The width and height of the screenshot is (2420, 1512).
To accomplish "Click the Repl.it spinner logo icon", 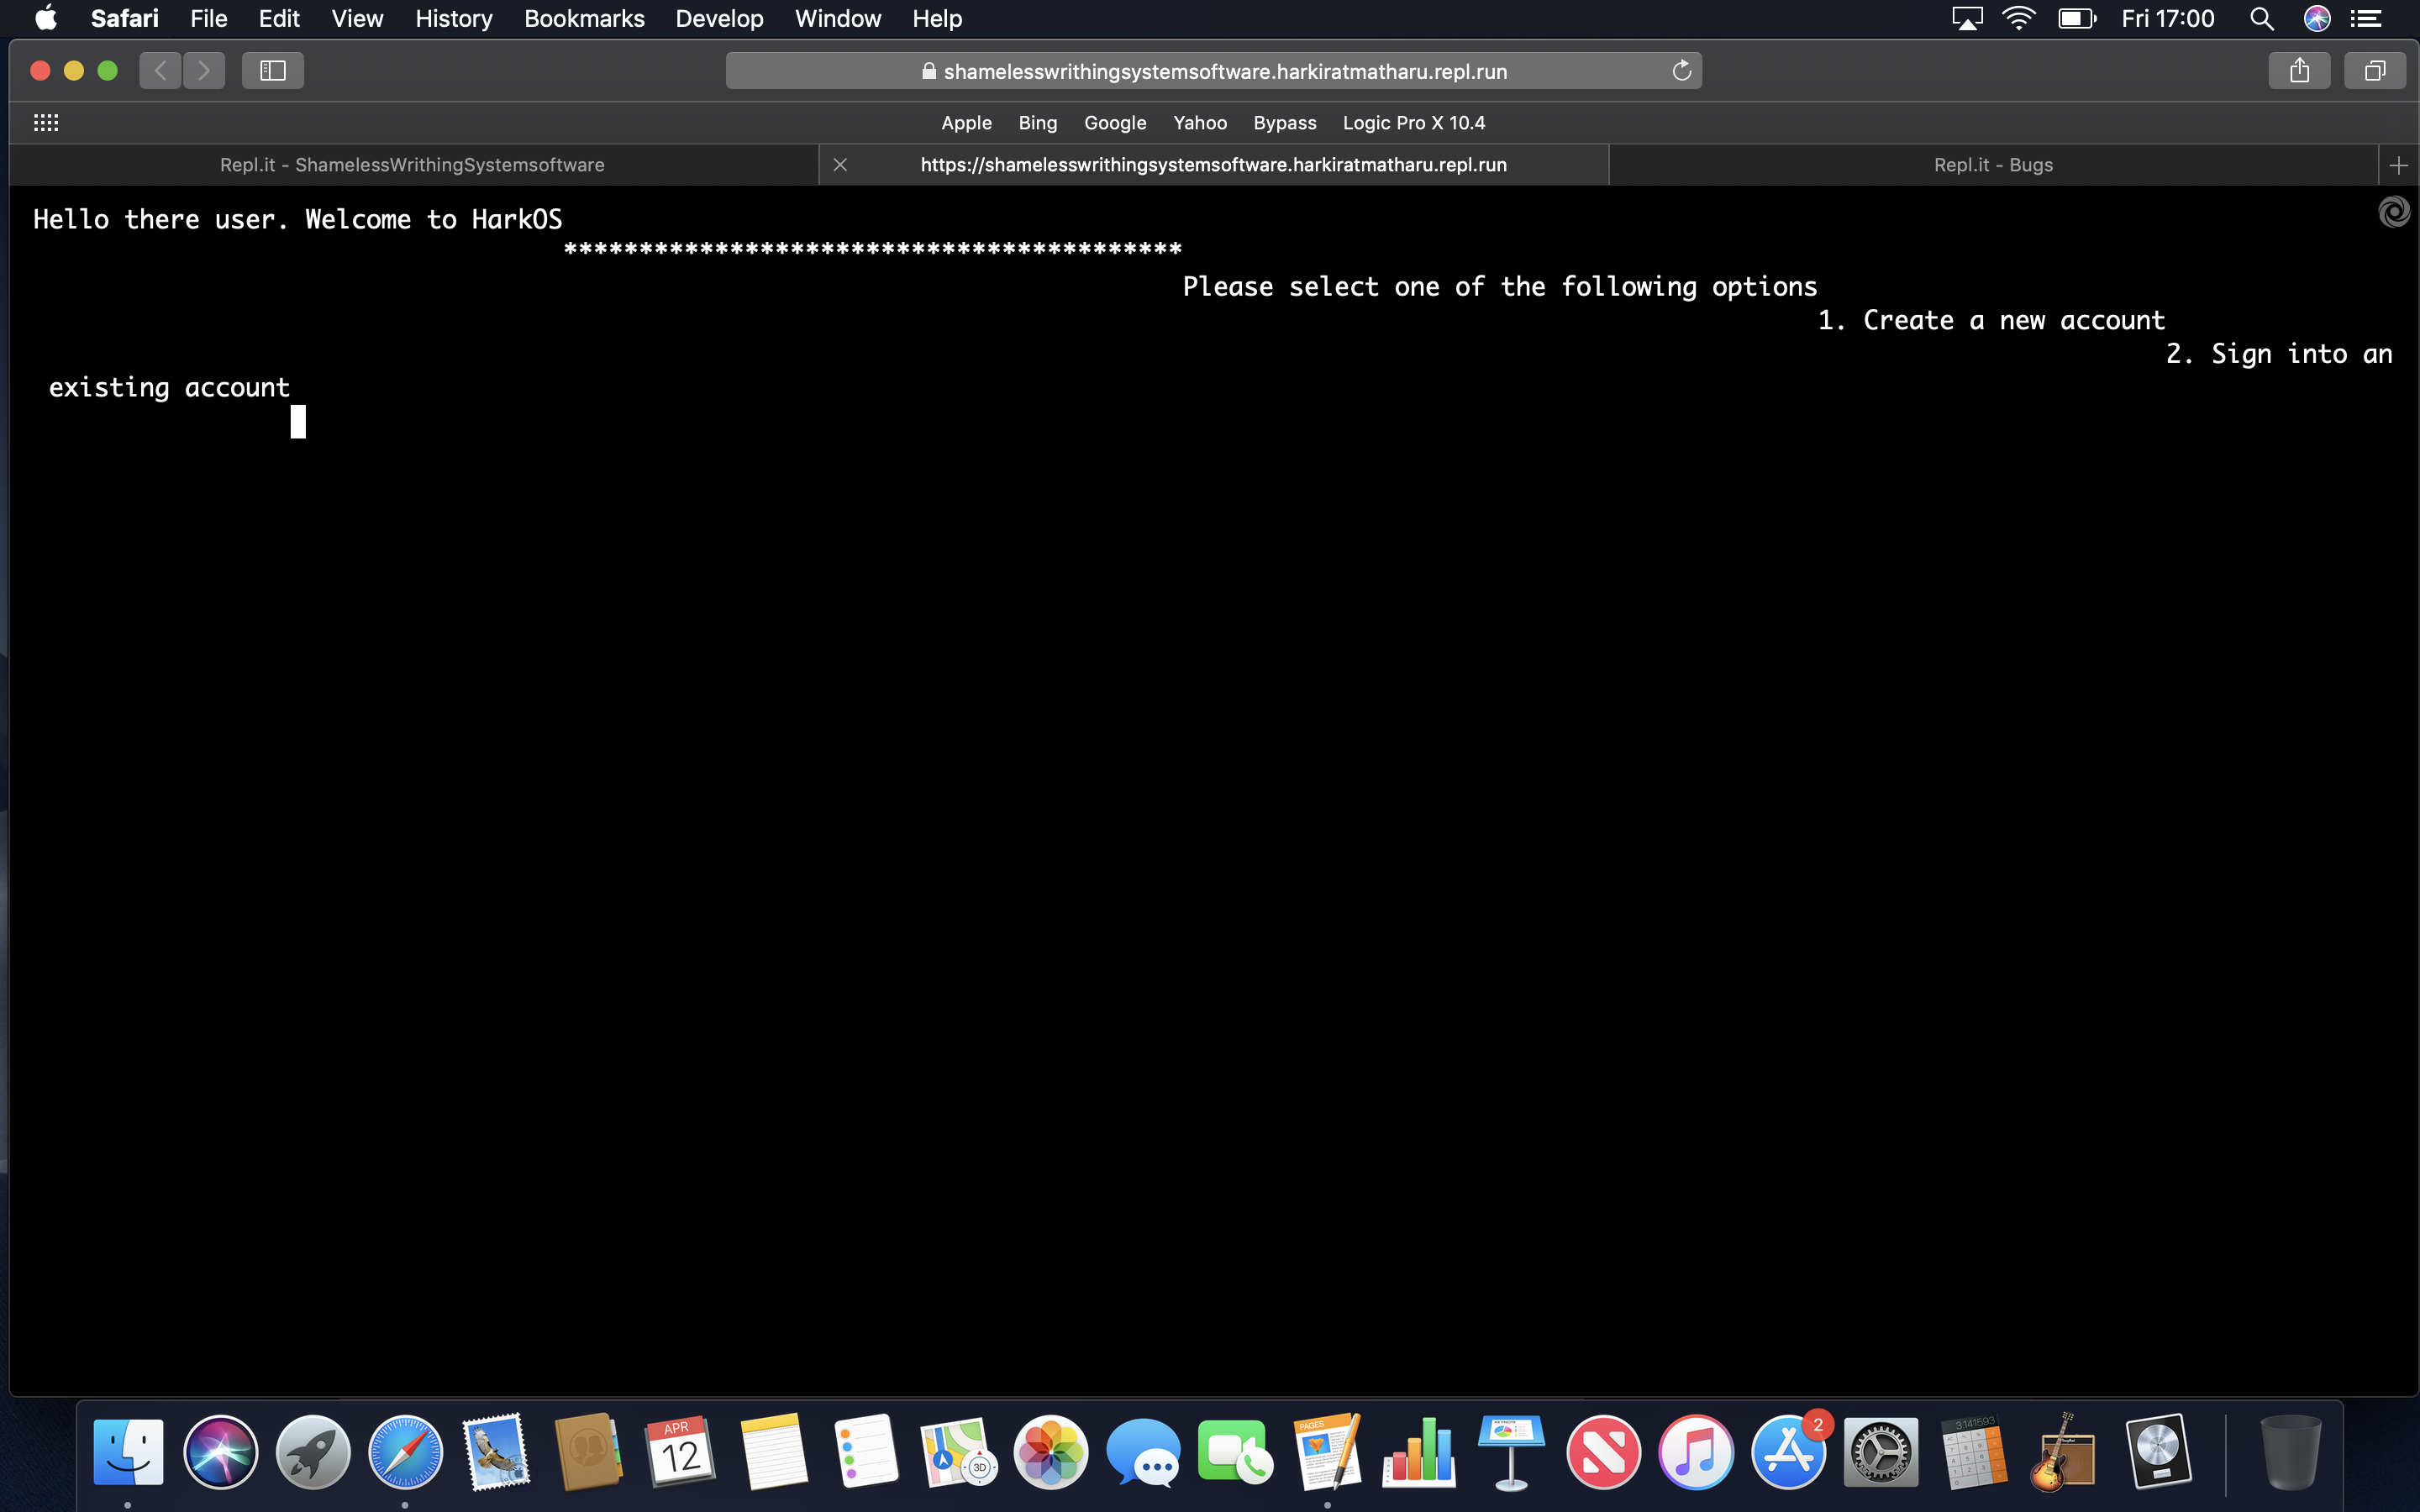I will pos(2394,212).
